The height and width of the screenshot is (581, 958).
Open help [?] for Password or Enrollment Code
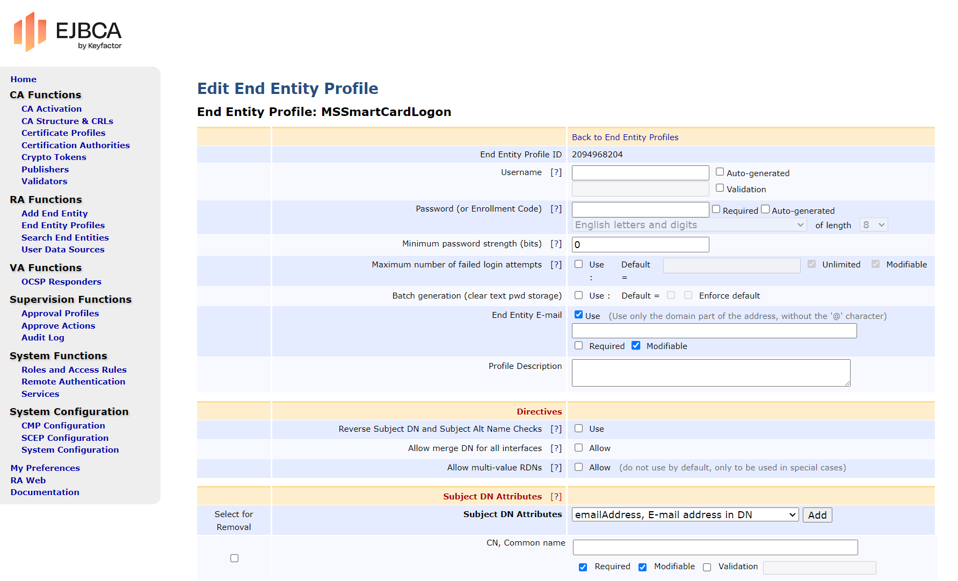556,209
